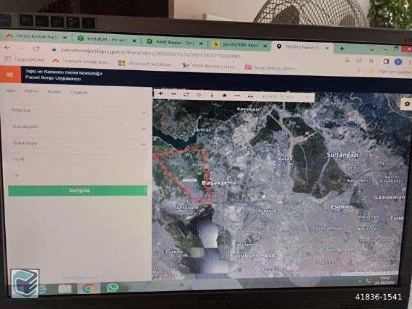Click the Esenler map label
The image size is (412, 309).
coord(342,207)
